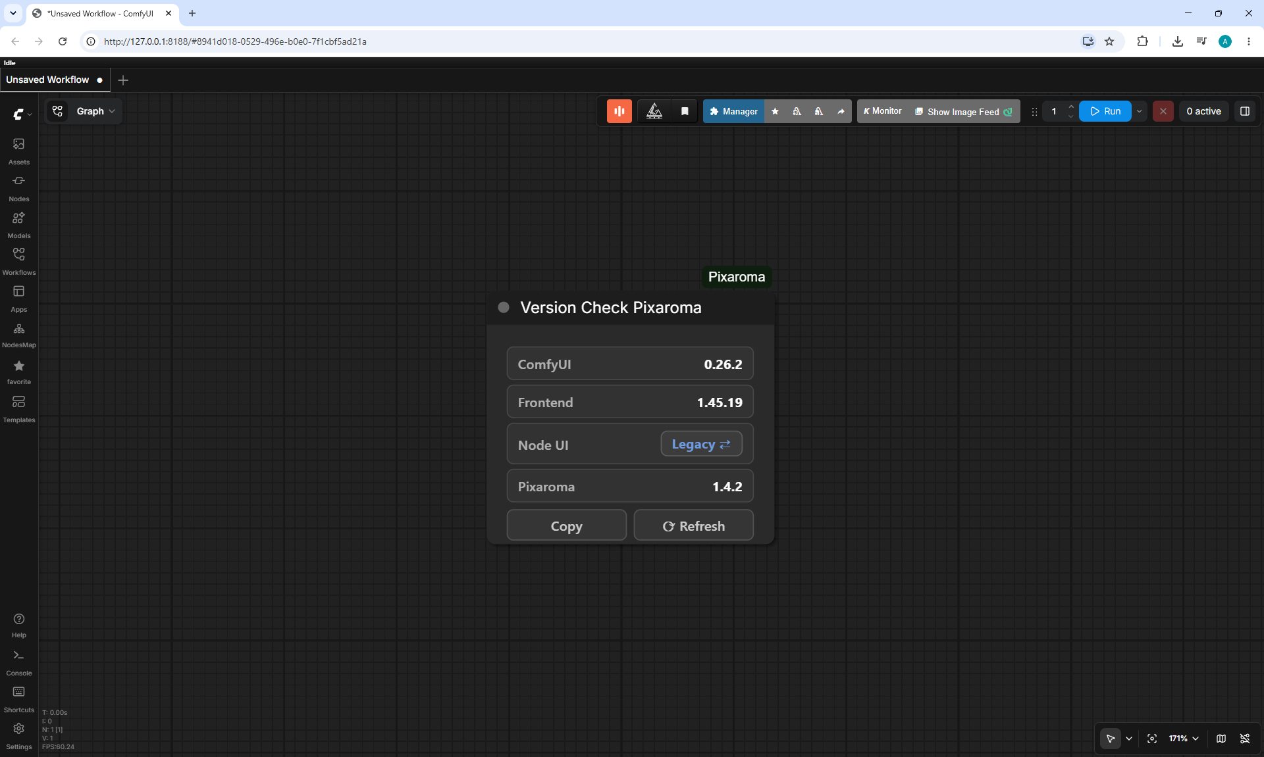Open a new browser tab

point(192,13)
